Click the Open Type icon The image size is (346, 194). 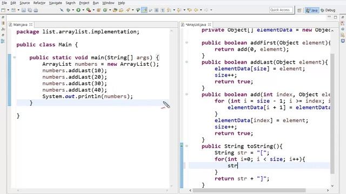(115, 10)
